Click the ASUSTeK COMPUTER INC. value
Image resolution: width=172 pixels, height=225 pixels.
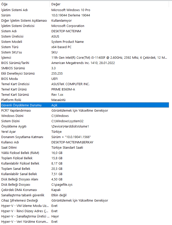(x=70, y=84)
